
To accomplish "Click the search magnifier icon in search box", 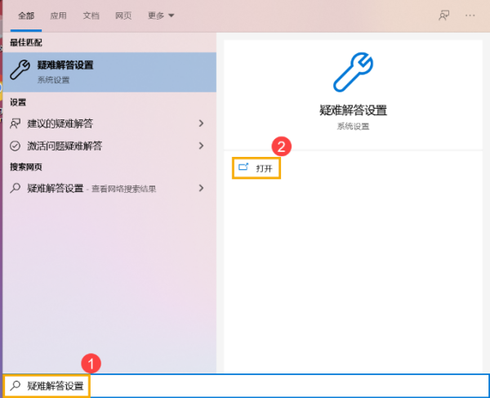I will point(15,386).
